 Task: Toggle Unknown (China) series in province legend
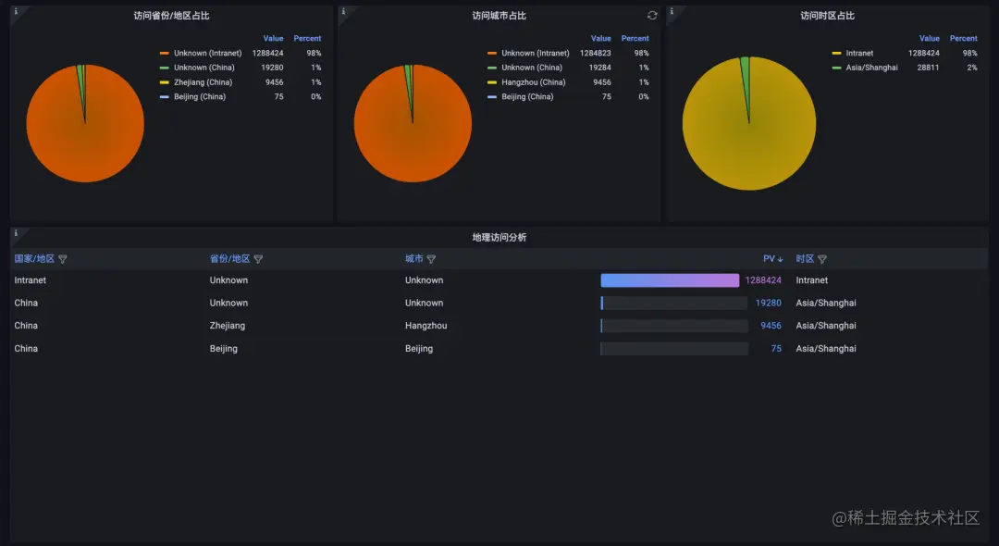tap(203, 68)
